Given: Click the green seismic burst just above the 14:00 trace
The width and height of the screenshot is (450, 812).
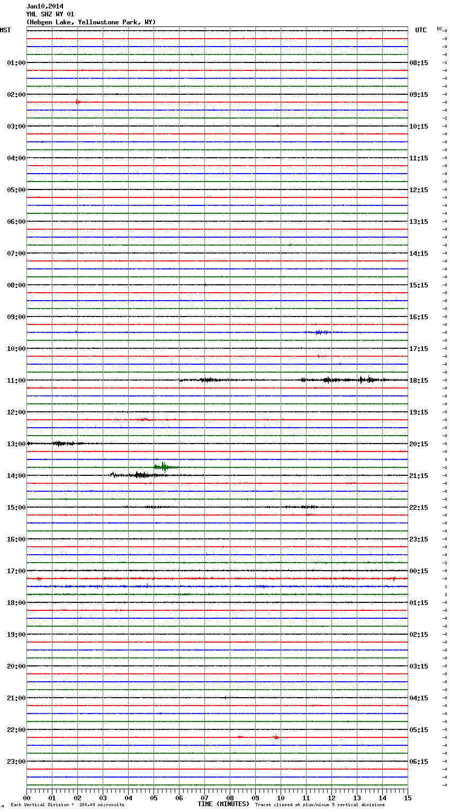Looking at the screenshot, I should pos(165,466).
